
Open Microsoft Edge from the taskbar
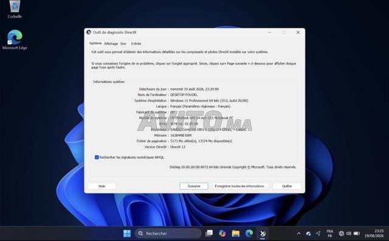click(249, 233)
